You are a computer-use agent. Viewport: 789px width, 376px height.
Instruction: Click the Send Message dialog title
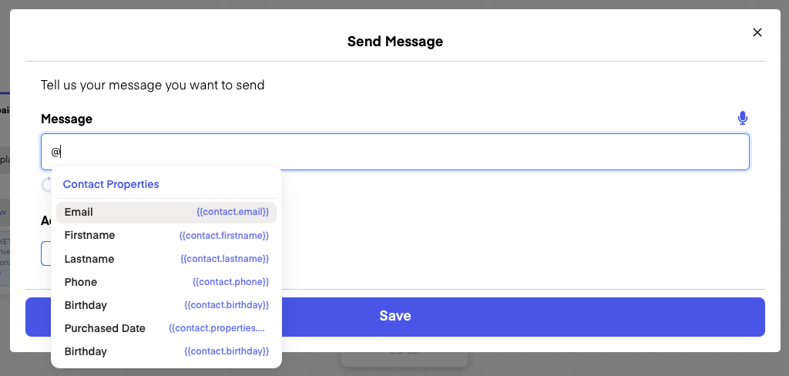394,41
